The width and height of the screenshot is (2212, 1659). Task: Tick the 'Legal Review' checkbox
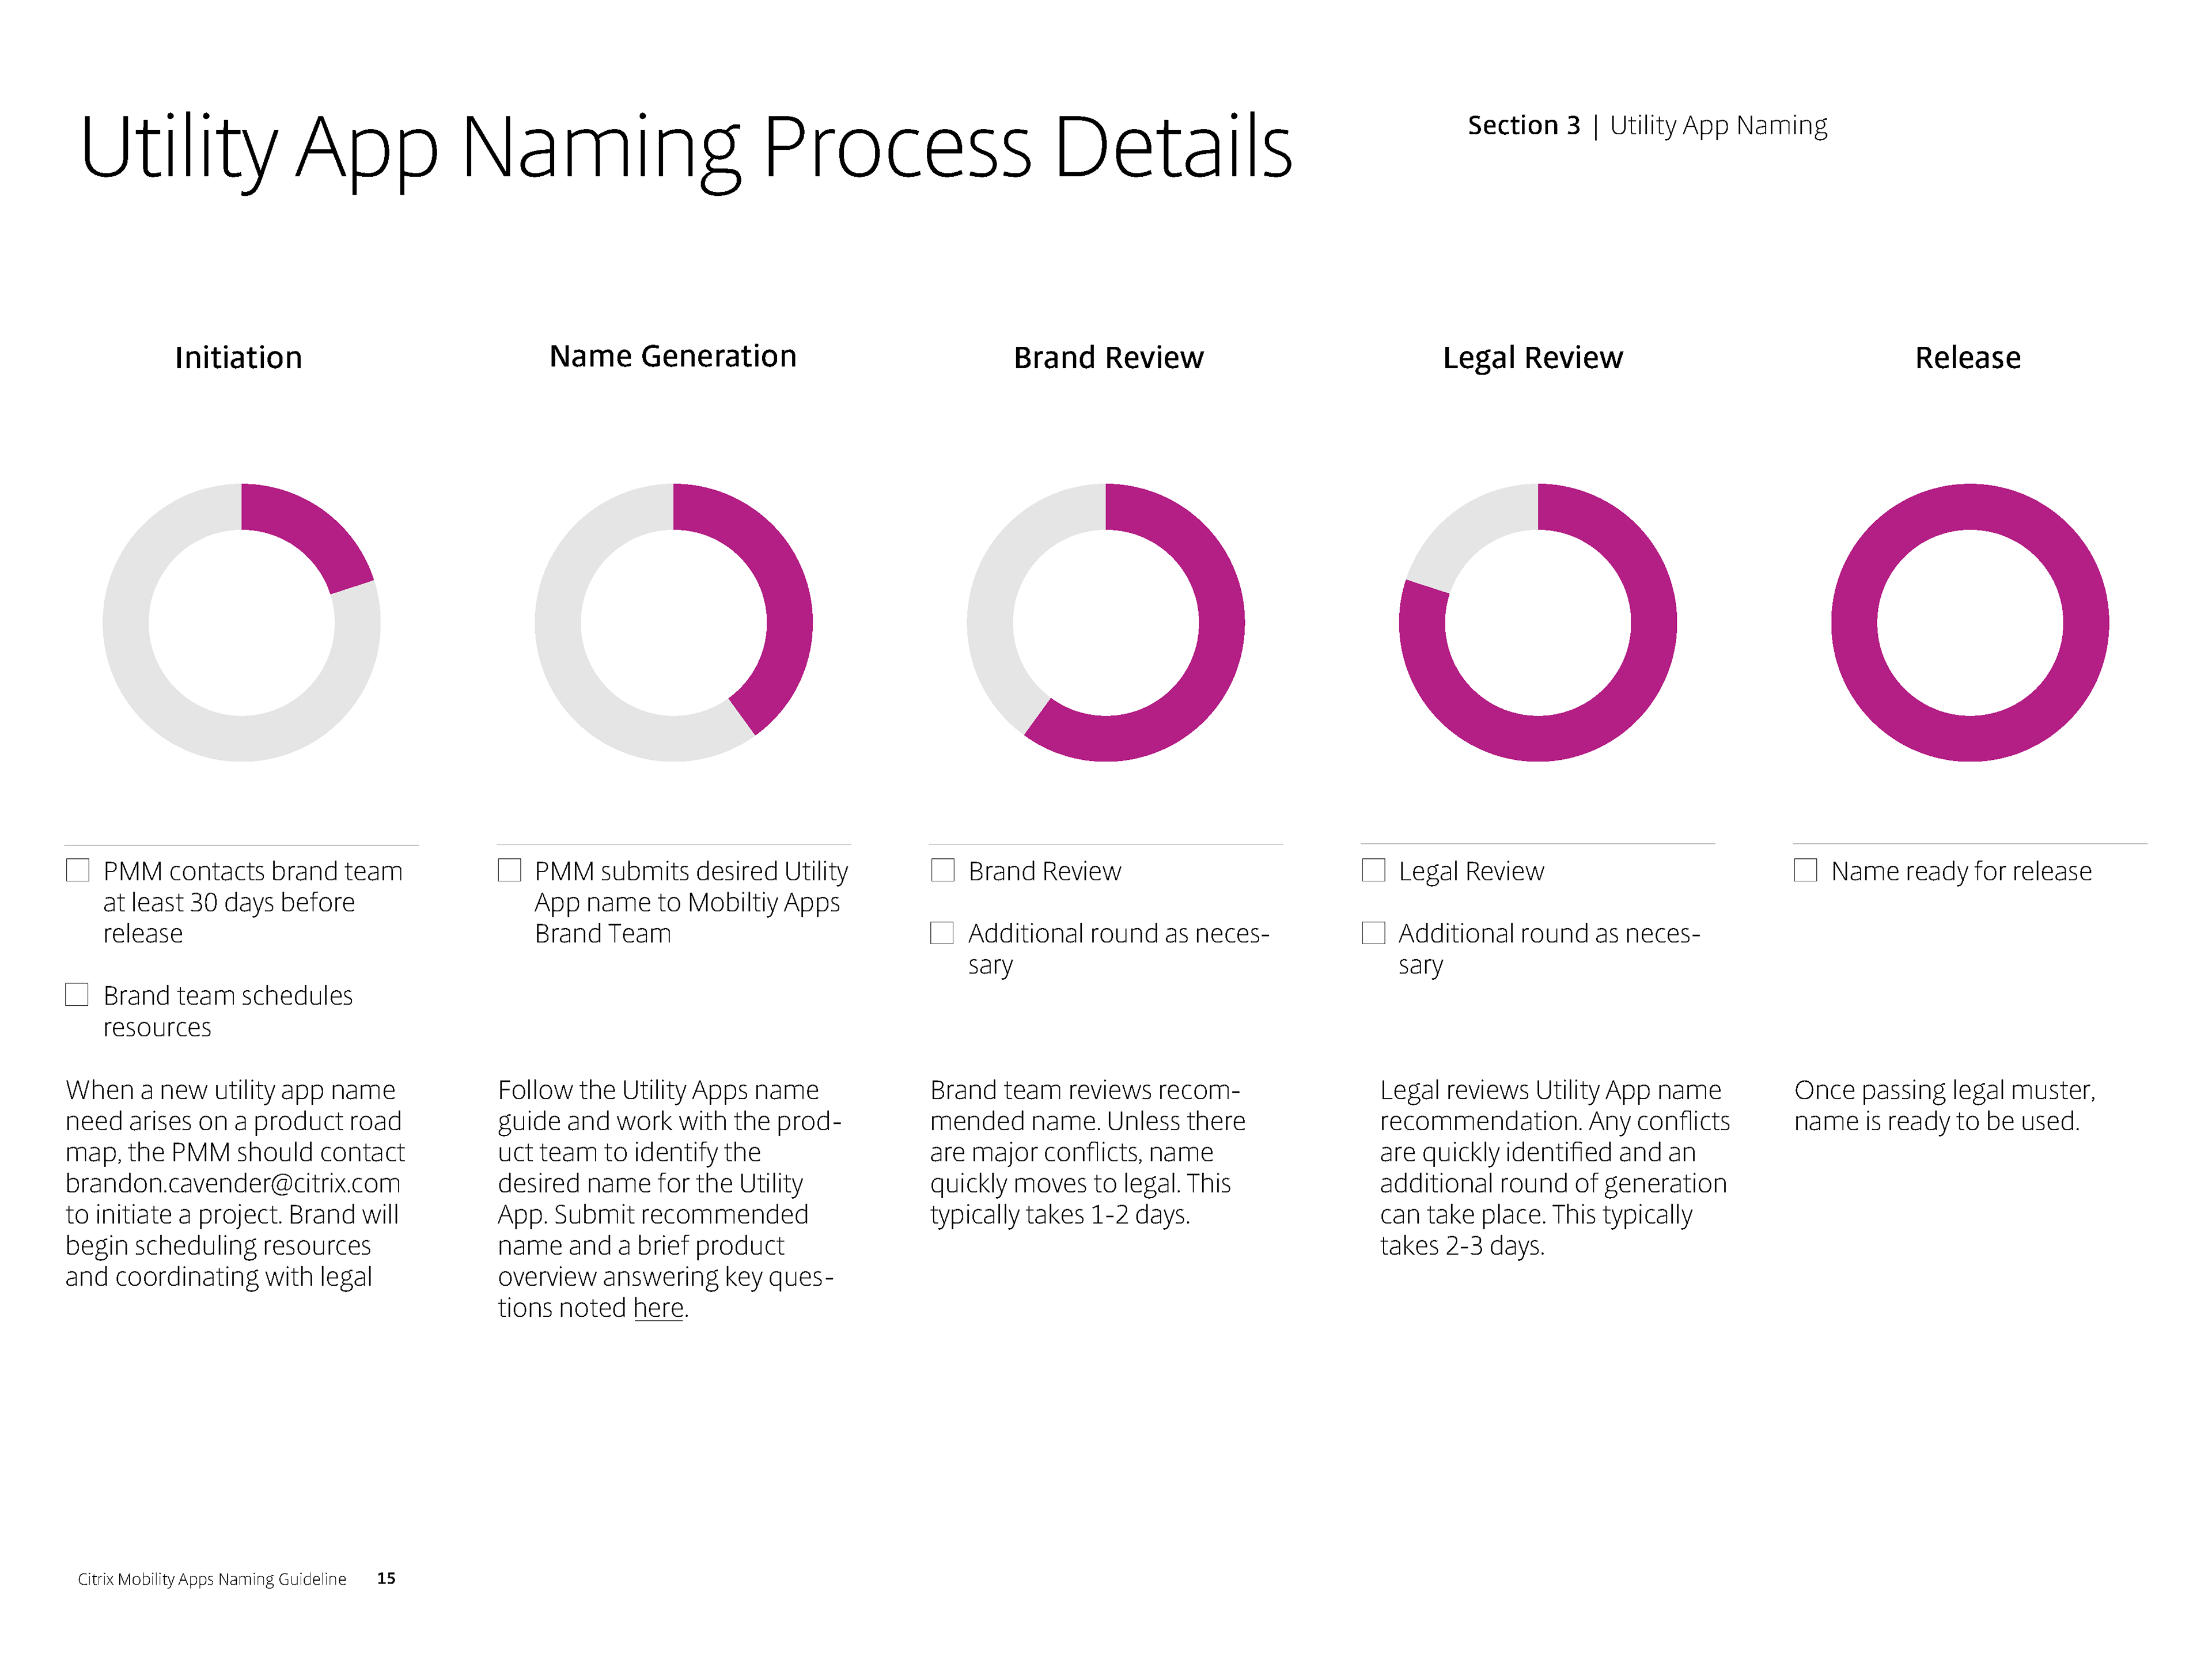[x=1374, y=870]
